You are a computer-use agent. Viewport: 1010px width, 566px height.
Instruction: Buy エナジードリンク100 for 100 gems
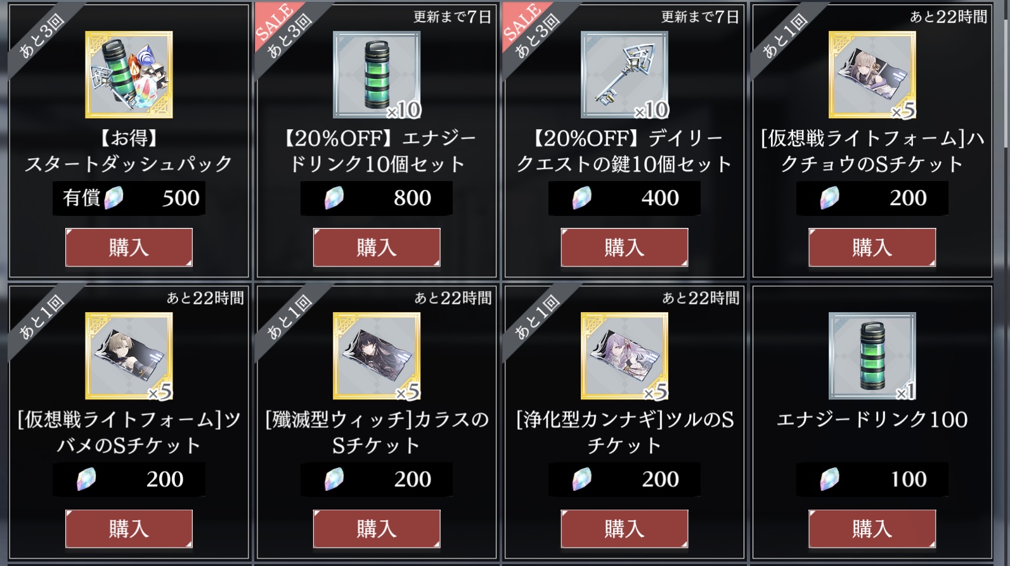click(872, 529)
